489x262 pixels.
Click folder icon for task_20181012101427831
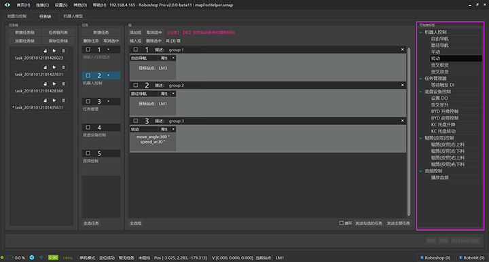coord(54,67)
